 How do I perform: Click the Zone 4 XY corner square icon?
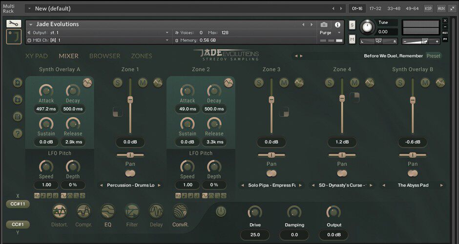[x=355, y=97]
